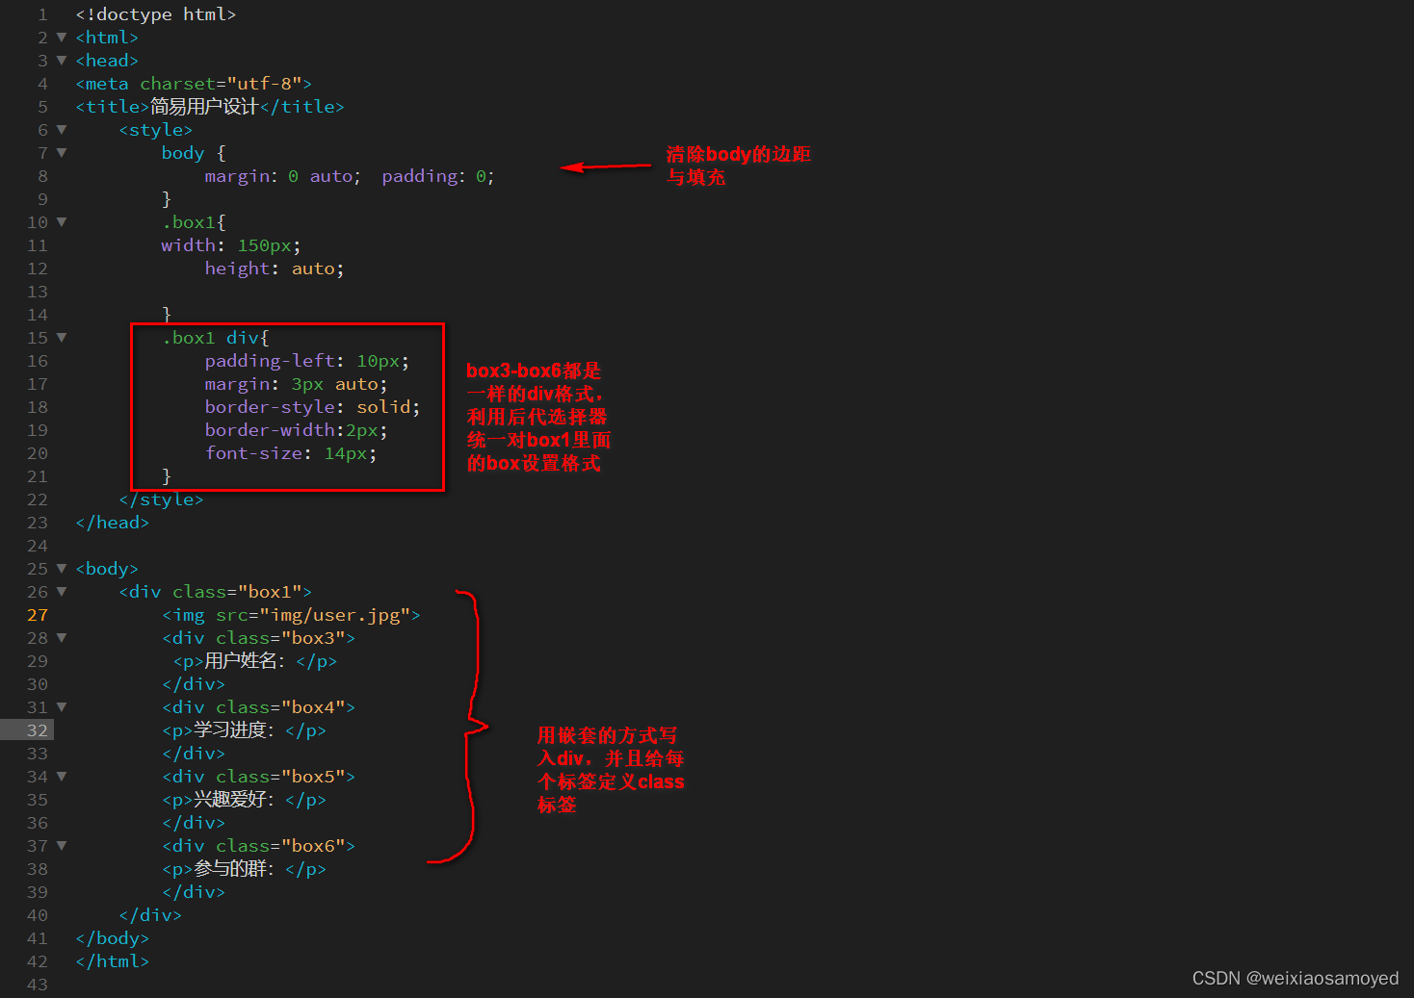Collapse the box4 div fold arrow on line 31
The width and height of the screenshot is (1414, 998).
(62, 707)
